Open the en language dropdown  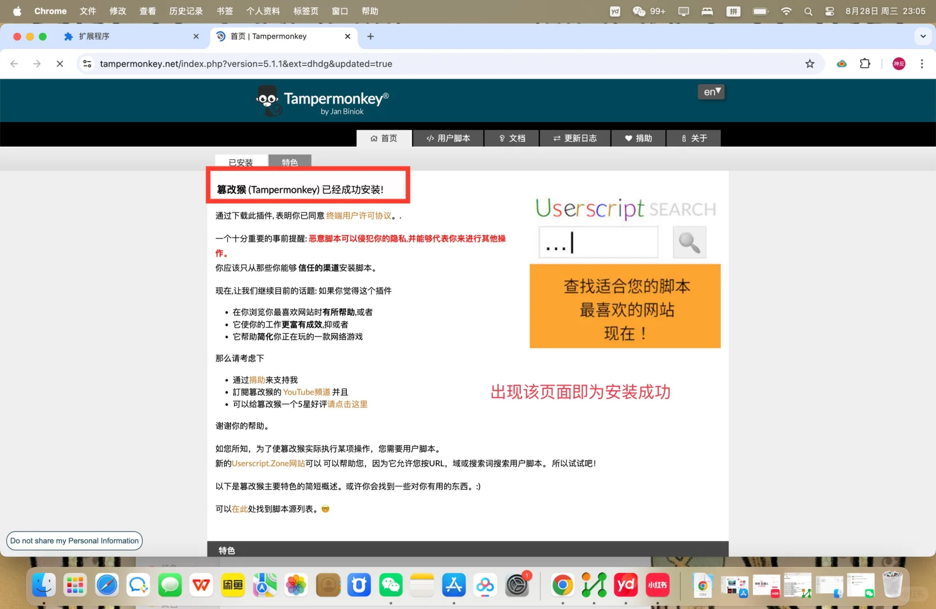click(711, 91)
